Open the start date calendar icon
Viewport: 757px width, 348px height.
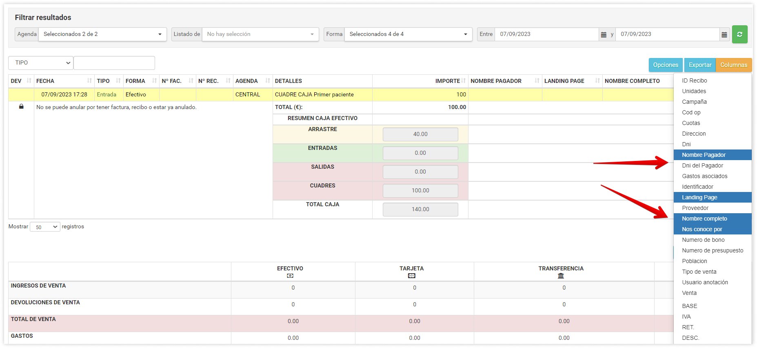click(x=604, y=35)
